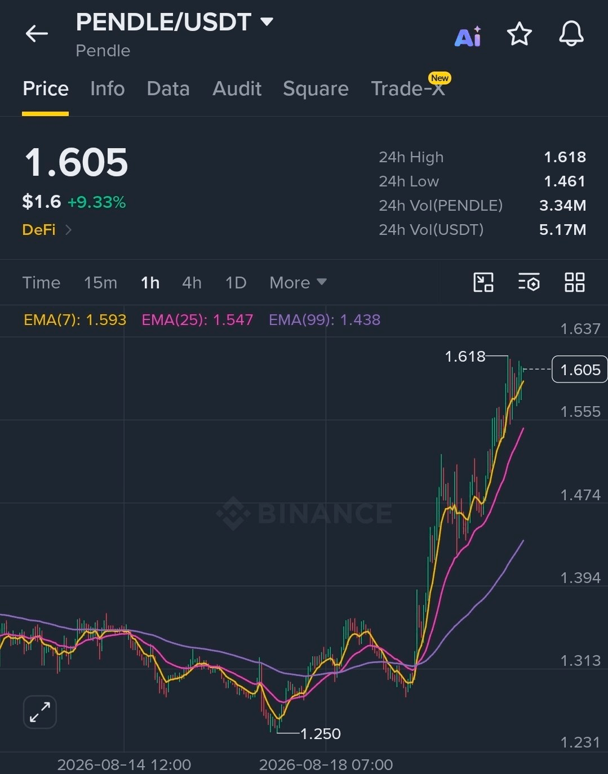Open the DeFi category link
608x774 pixels.
tap(47, 230)
